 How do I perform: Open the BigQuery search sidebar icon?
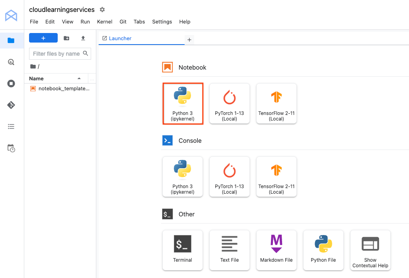click(11, 62)
